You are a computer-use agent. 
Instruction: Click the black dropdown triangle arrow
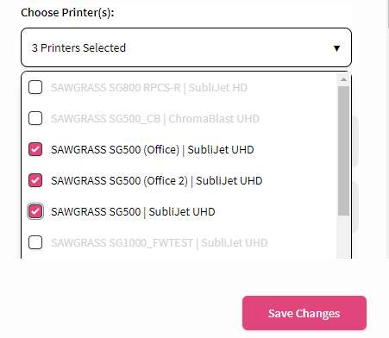pos(336,48)
